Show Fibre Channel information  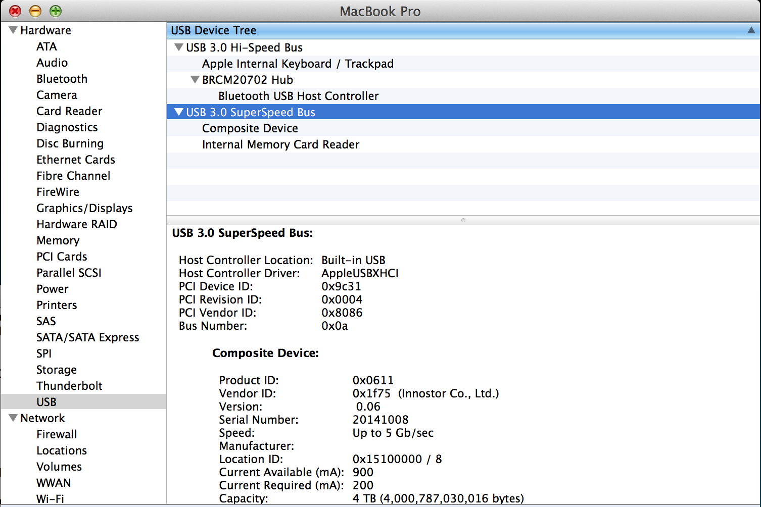coord(73,176)
